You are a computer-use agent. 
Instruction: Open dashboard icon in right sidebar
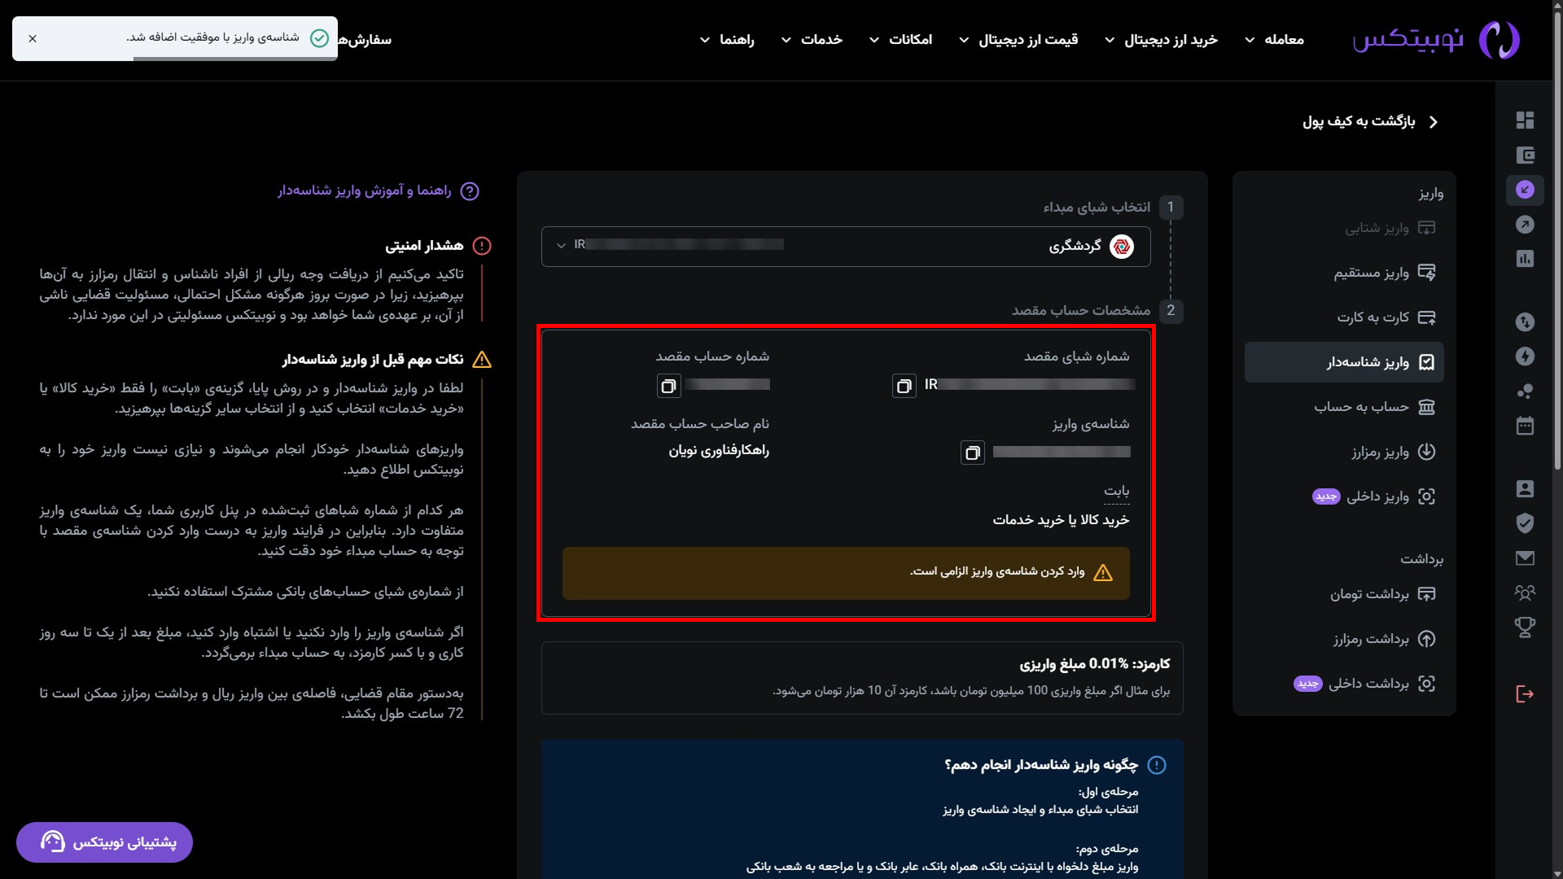[x=1525, y=120]
